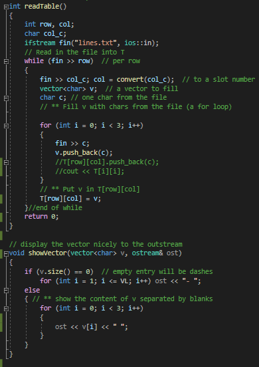
Task: Select the "lines.txt" string literal
Action: point(95,43)
